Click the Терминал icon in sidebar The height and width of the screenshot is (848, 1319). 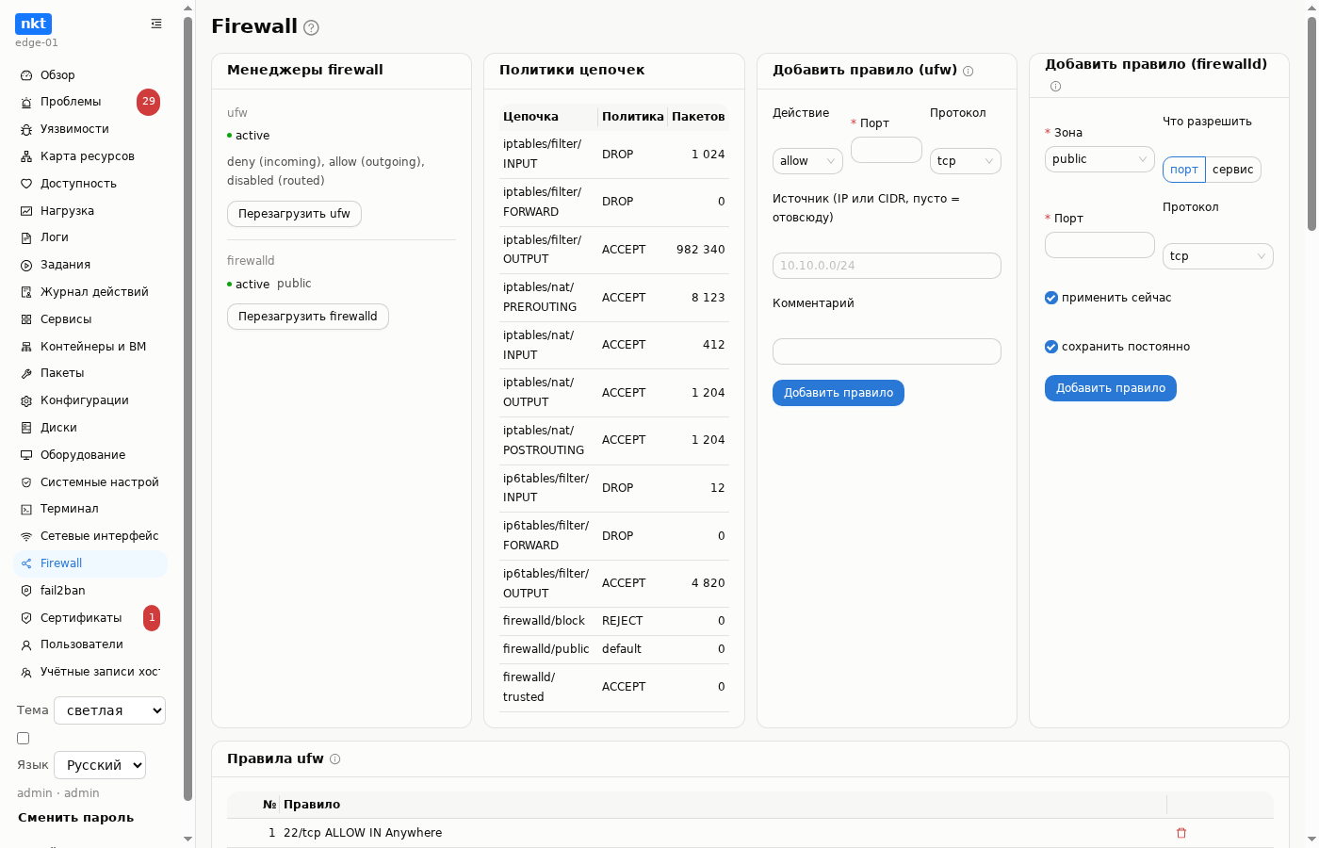26,509
